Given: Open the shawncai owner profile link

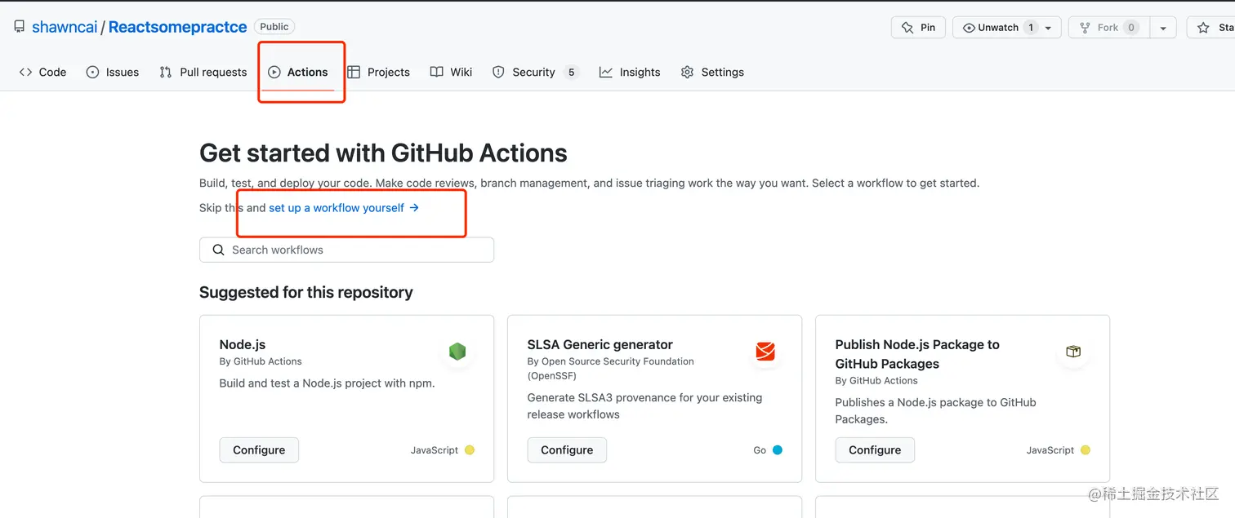Looking at the screenshot, I should click(x=65, y=27).
